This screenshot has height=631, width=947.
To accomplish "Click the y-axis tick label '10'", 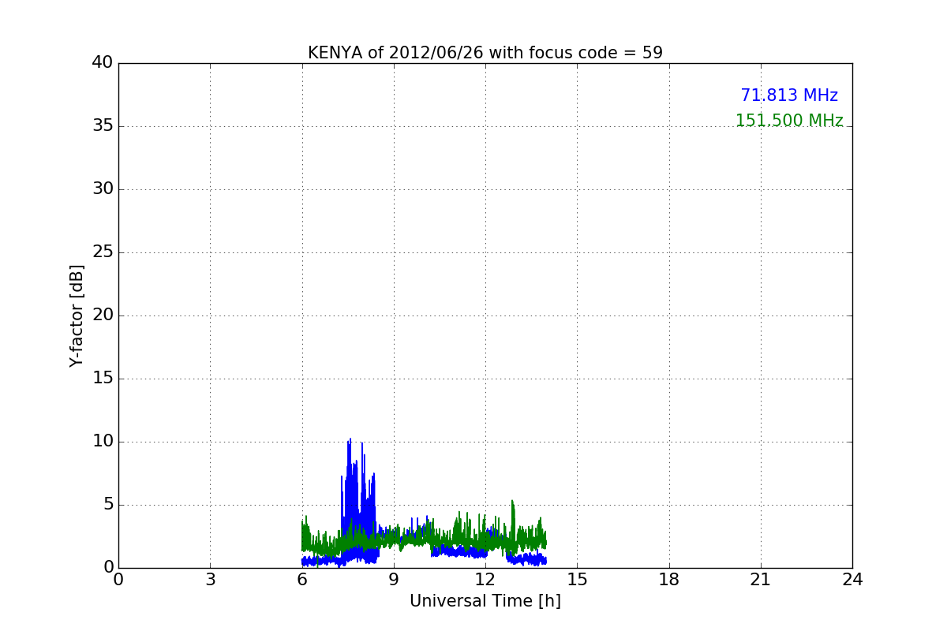I will 103,442.
